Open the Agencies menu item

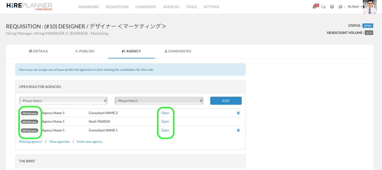point(171,7)
